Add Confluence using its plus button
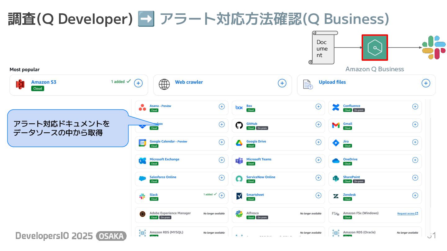The width and height of the screenshot is (447, 251). [x=415, y=107]
